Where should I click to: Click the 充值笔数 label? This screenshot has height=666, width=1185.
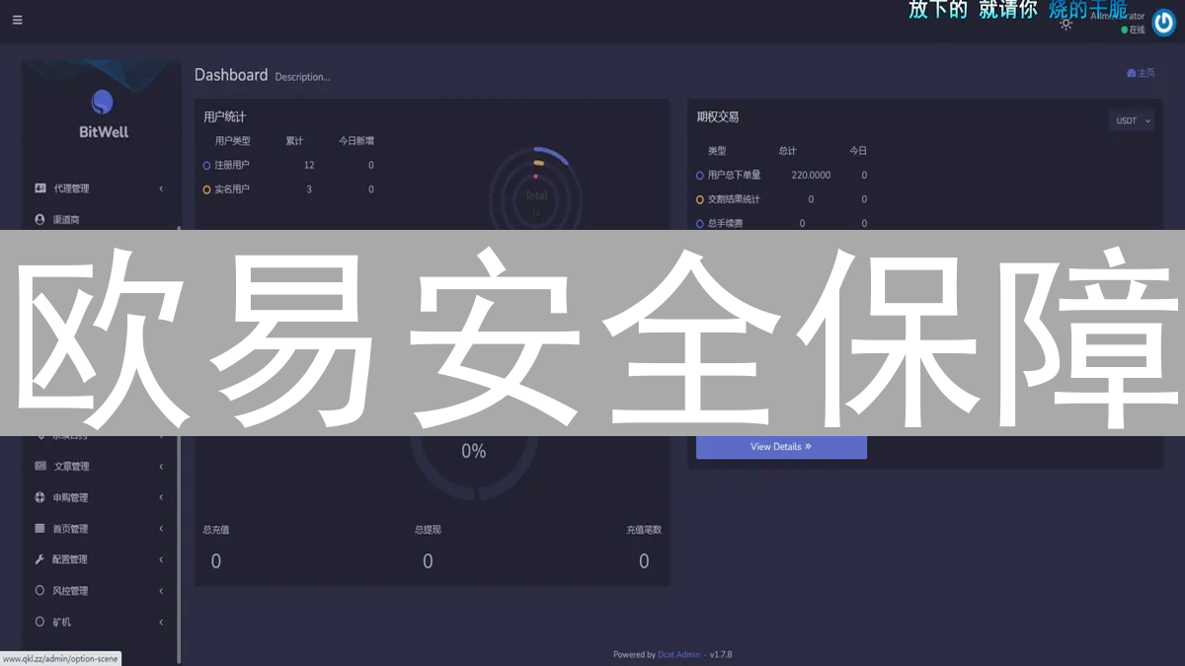click(x=644, y=530)
